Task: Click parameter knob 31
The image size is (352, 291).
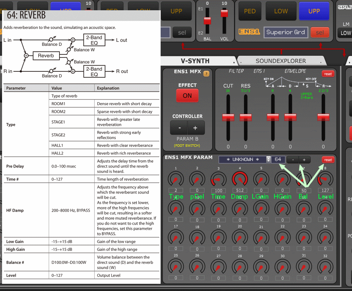Action: [304, 267]
